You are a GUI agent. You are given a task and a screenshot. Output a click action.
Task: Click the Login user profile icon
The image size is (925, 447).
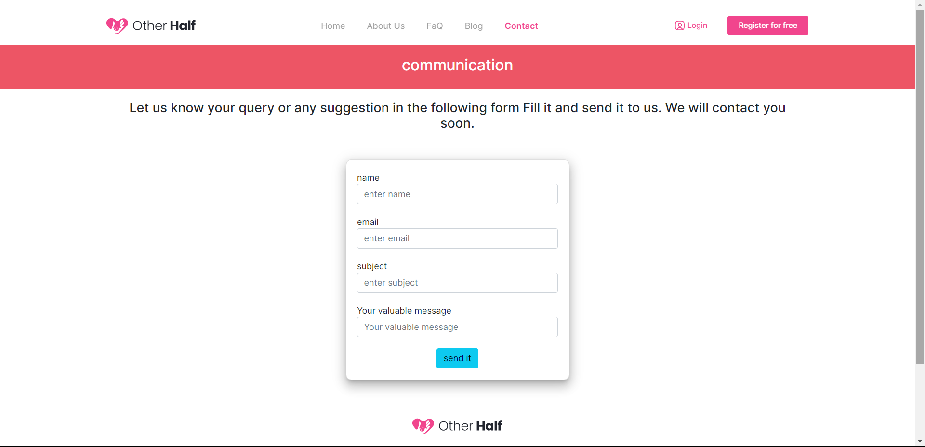[679, 26]
